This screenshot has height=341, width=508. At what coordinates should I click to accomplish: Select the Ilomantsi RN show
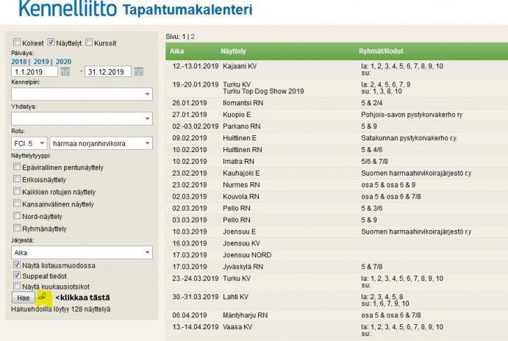[x=243, y=103]
